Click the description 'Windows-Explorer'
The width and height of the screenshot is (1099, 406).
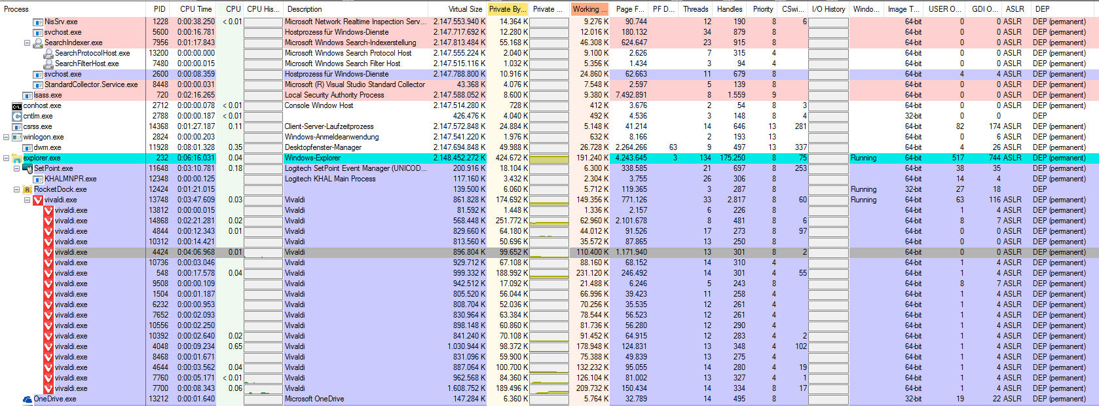point(312,158)
